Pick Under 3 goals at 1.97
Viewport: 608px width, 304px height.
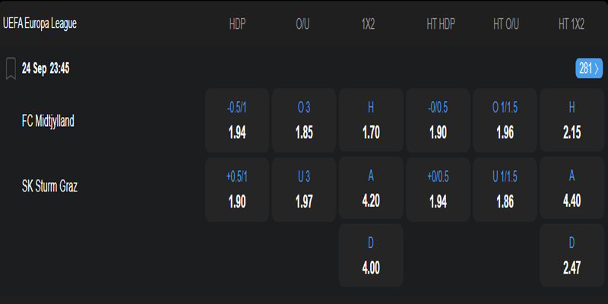[304, 189]
